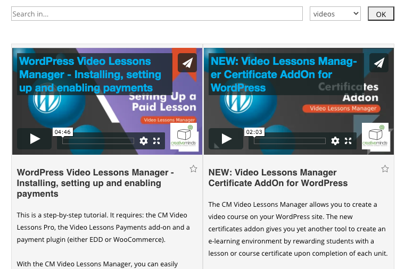Select heading Installing, setting up and enabling payments
This screenshot has width=413, height=269.
pyautogui.click(x=95, y=183)
